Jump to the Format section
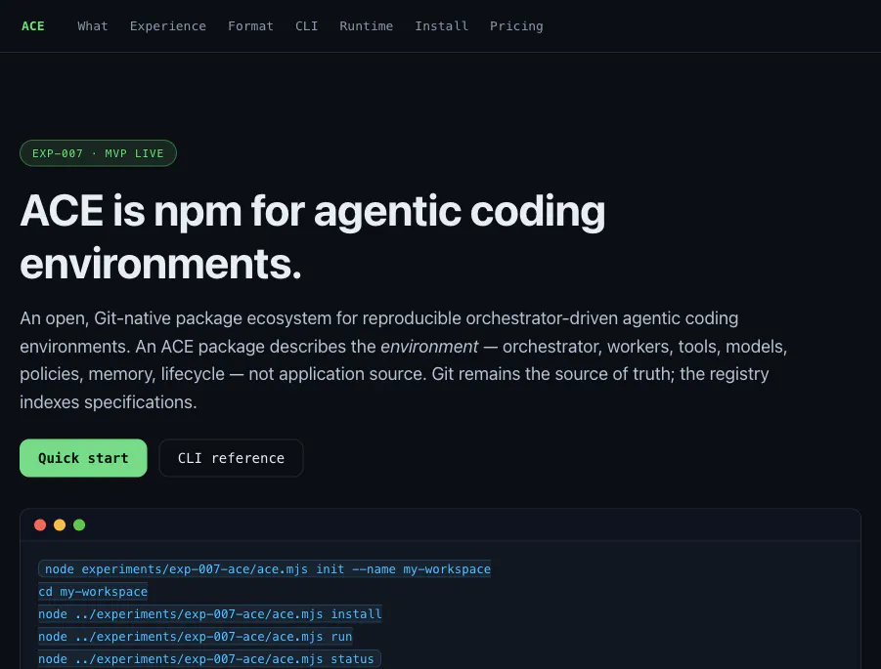Screen dimensions: 881x669 pos(250,26)
